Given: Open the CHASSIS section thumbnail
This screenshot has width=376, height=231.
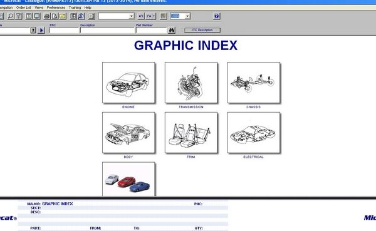Looking at the screenshot, I should (254, 83).
